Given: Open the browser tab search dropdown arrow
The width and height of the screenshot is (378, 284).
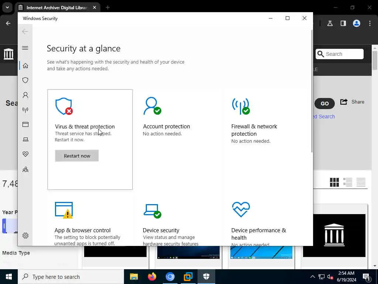Looking at the screenshot, I should (x=7, y=7).
